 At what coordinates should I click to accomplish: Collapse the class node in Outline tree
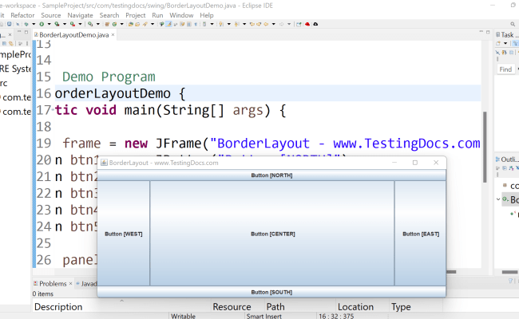498,199
